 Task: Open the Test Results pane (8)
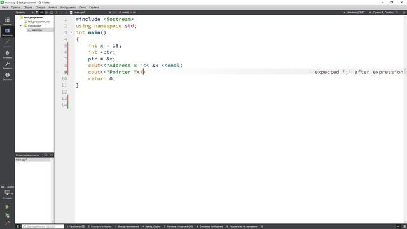click(242, 226)
